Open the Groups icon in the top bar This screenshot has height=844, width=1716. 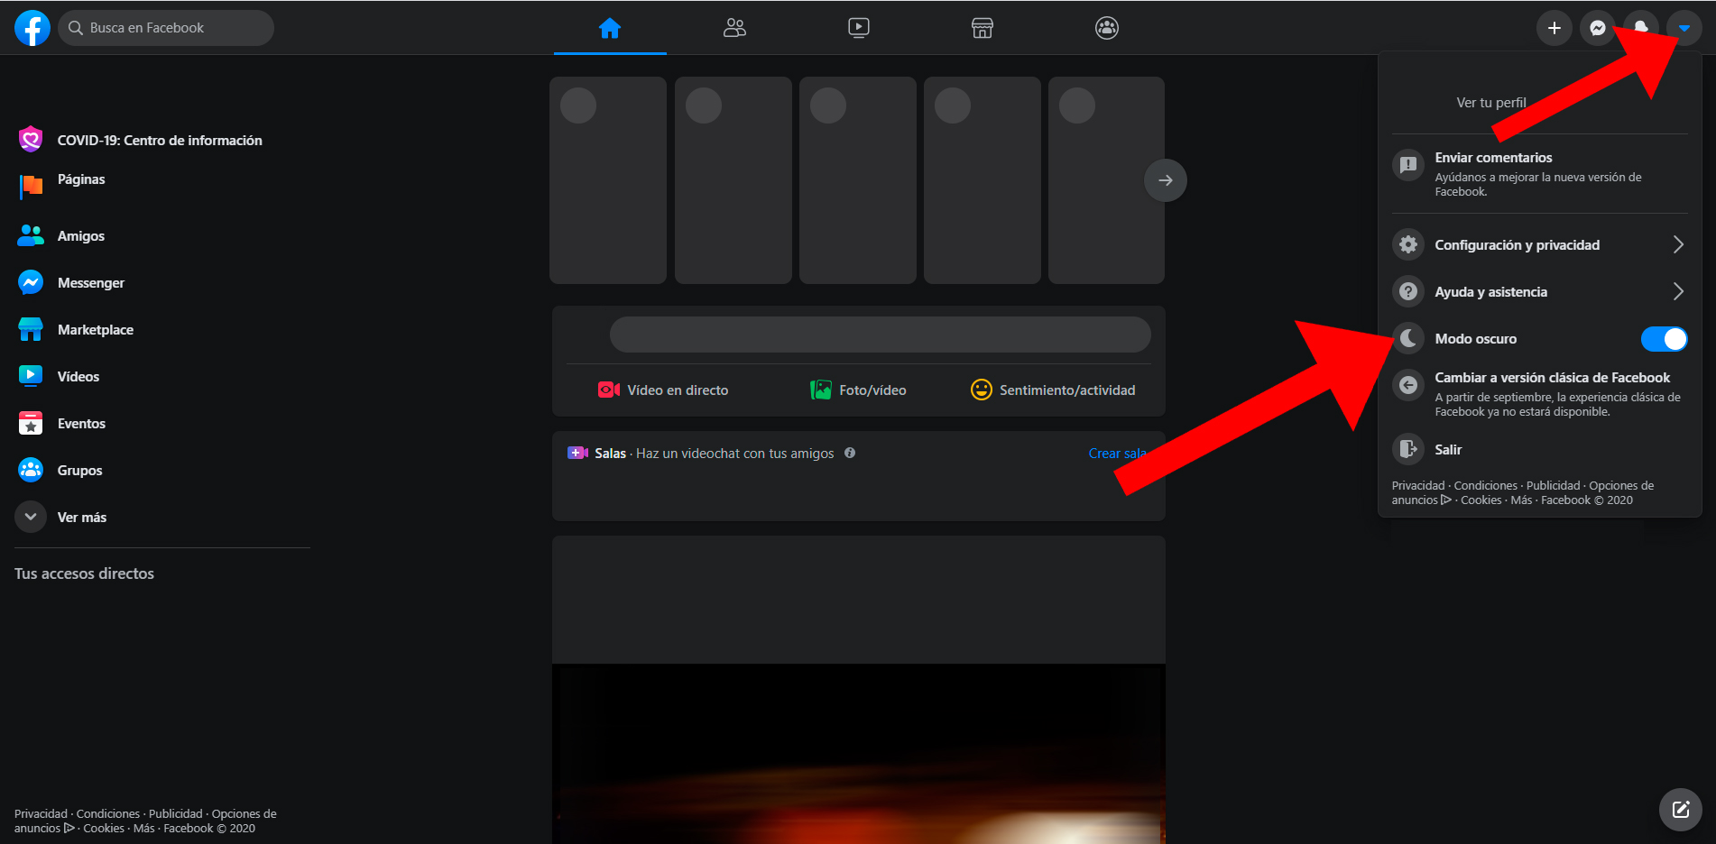[1106, 27]
